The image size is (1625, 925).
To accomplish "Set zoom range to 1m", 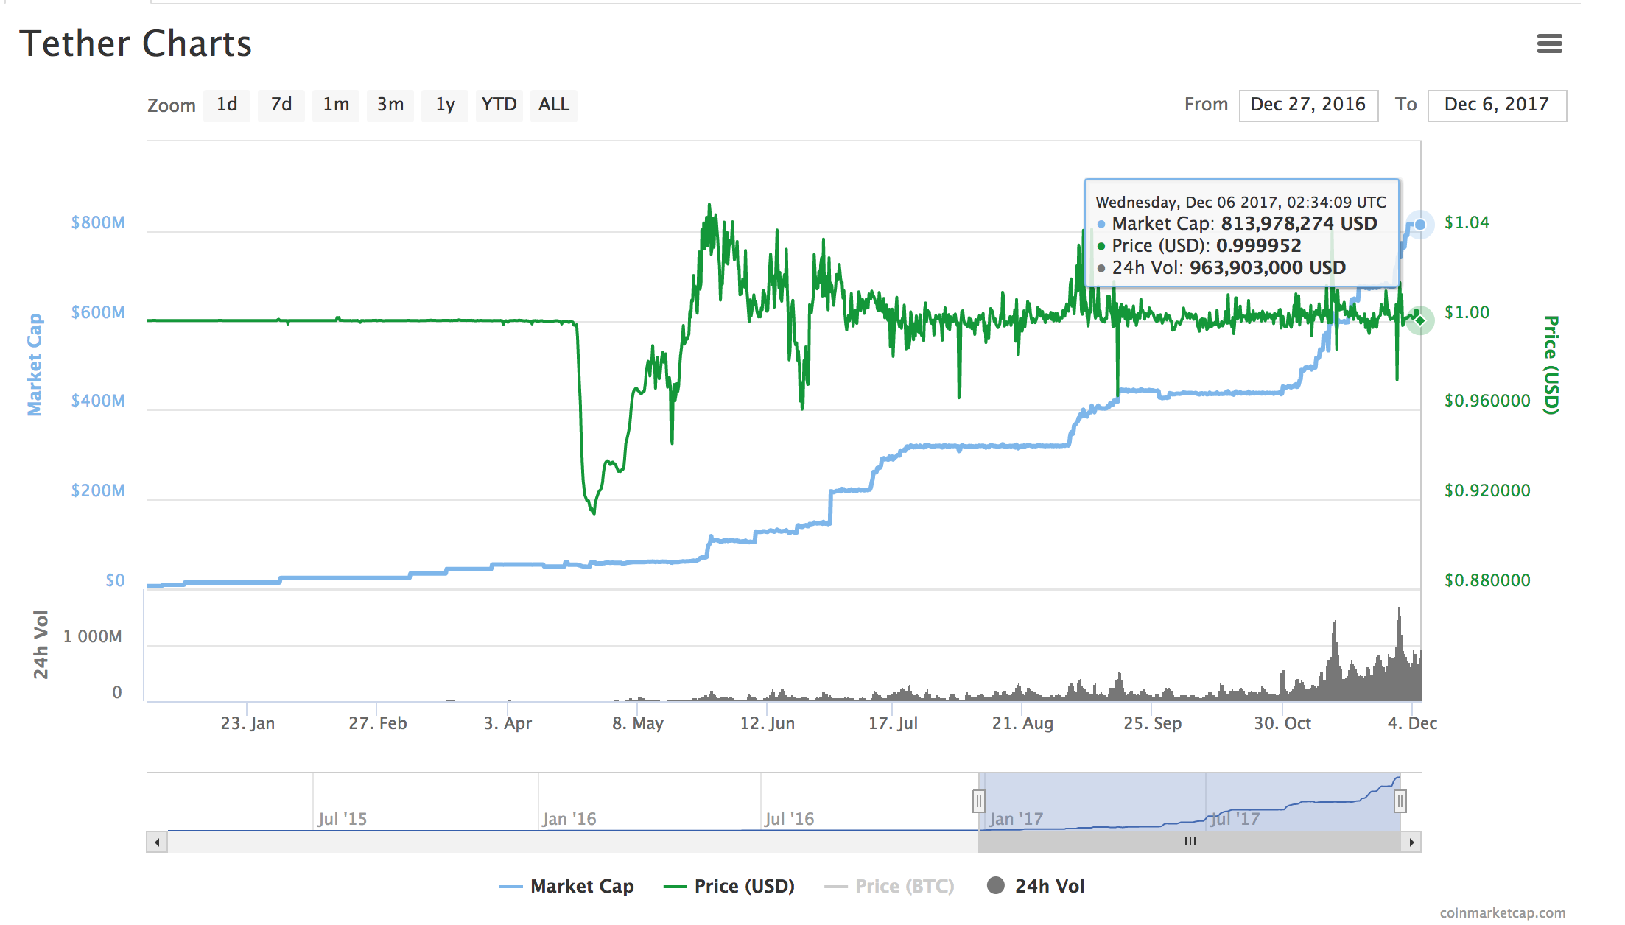I will point(336,105).
